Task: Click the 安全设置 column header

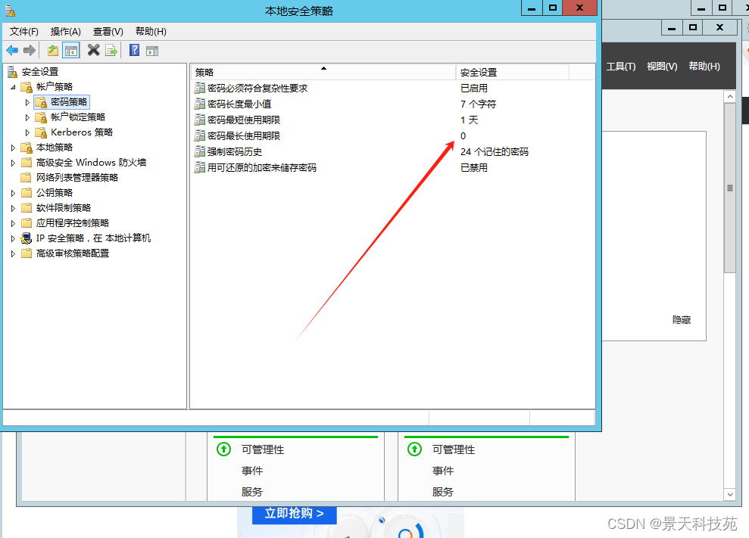Action: coord(513,72)
